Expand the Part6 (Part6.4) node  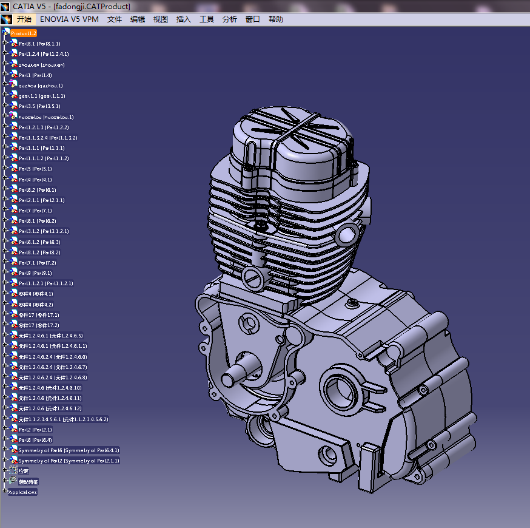click(5, 439)
